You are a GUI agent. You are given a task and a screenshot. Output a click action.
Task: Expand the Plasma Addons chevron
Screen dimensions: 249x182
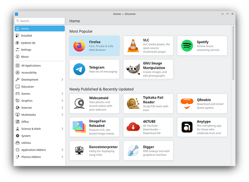pos(62,157)
